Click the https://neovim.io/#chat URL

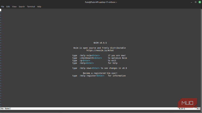pos(100,50)
